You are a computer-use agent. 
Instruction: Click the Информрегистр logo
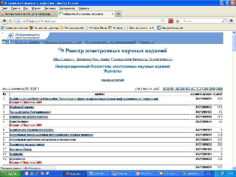click(24, 36)
